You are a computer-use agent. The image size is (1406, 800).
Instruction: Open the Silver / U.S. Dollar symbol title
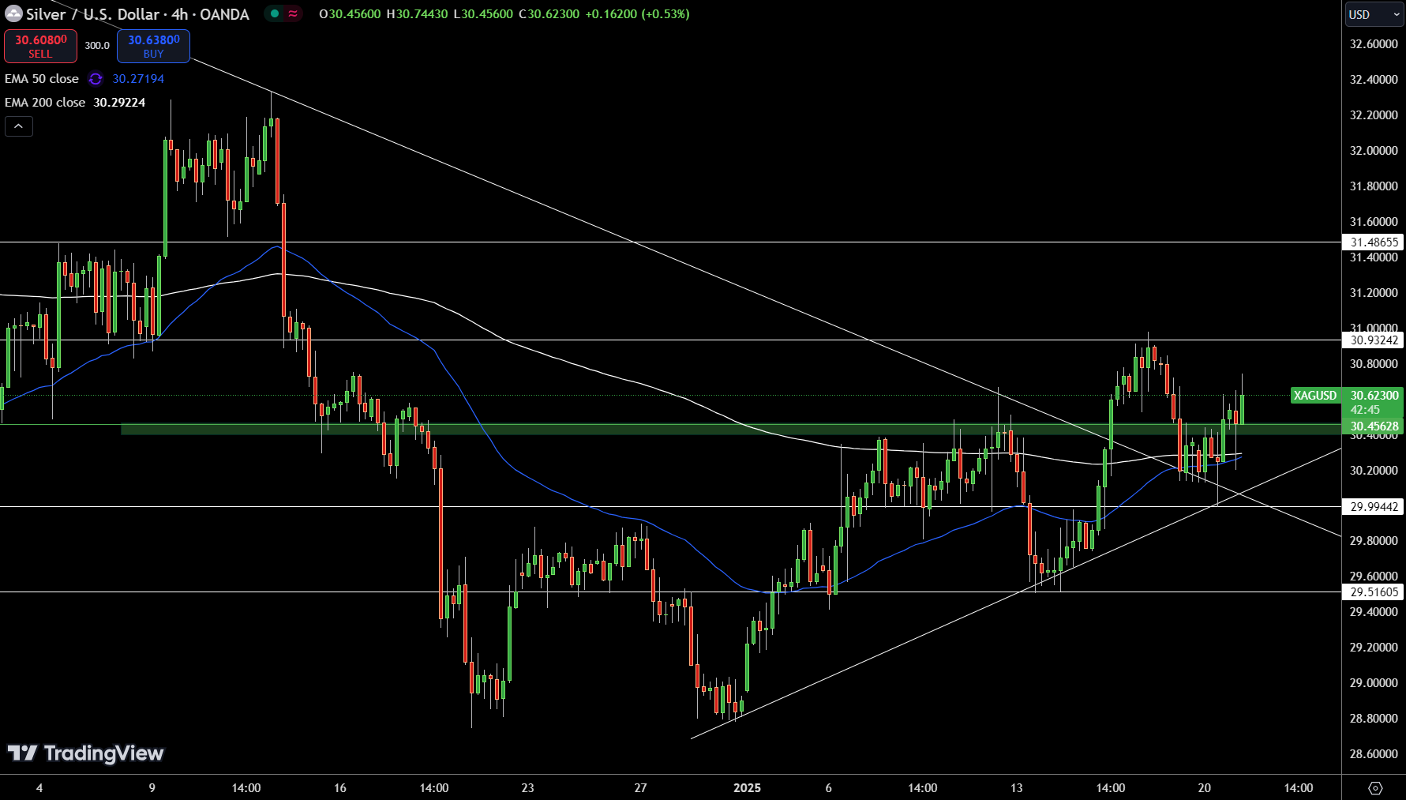point(137,14)
